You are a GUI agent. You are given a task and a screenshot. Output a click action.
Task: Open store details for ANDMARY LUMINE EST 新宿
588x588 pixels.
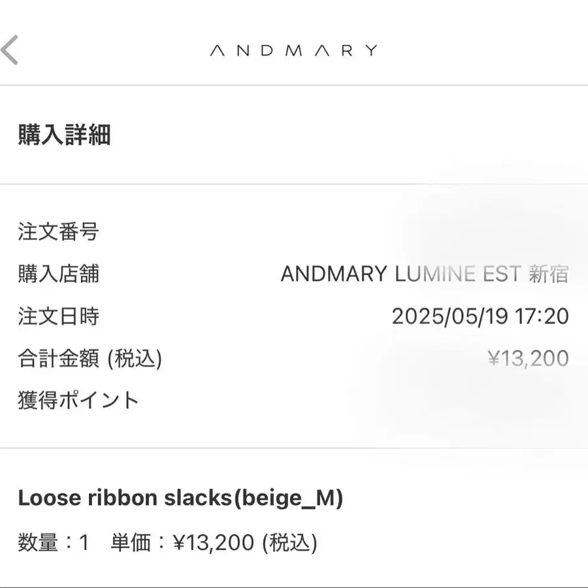click(425, 274)
